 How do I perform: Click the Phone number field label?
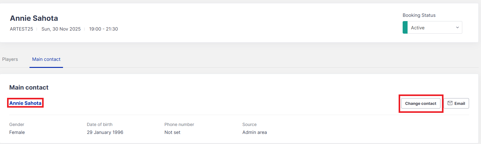pos(179,124)
